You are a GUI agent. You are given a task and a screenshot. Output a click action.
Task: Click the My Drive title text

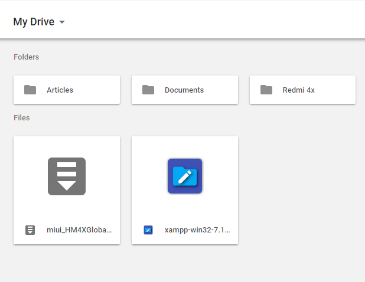click(34, 22)
